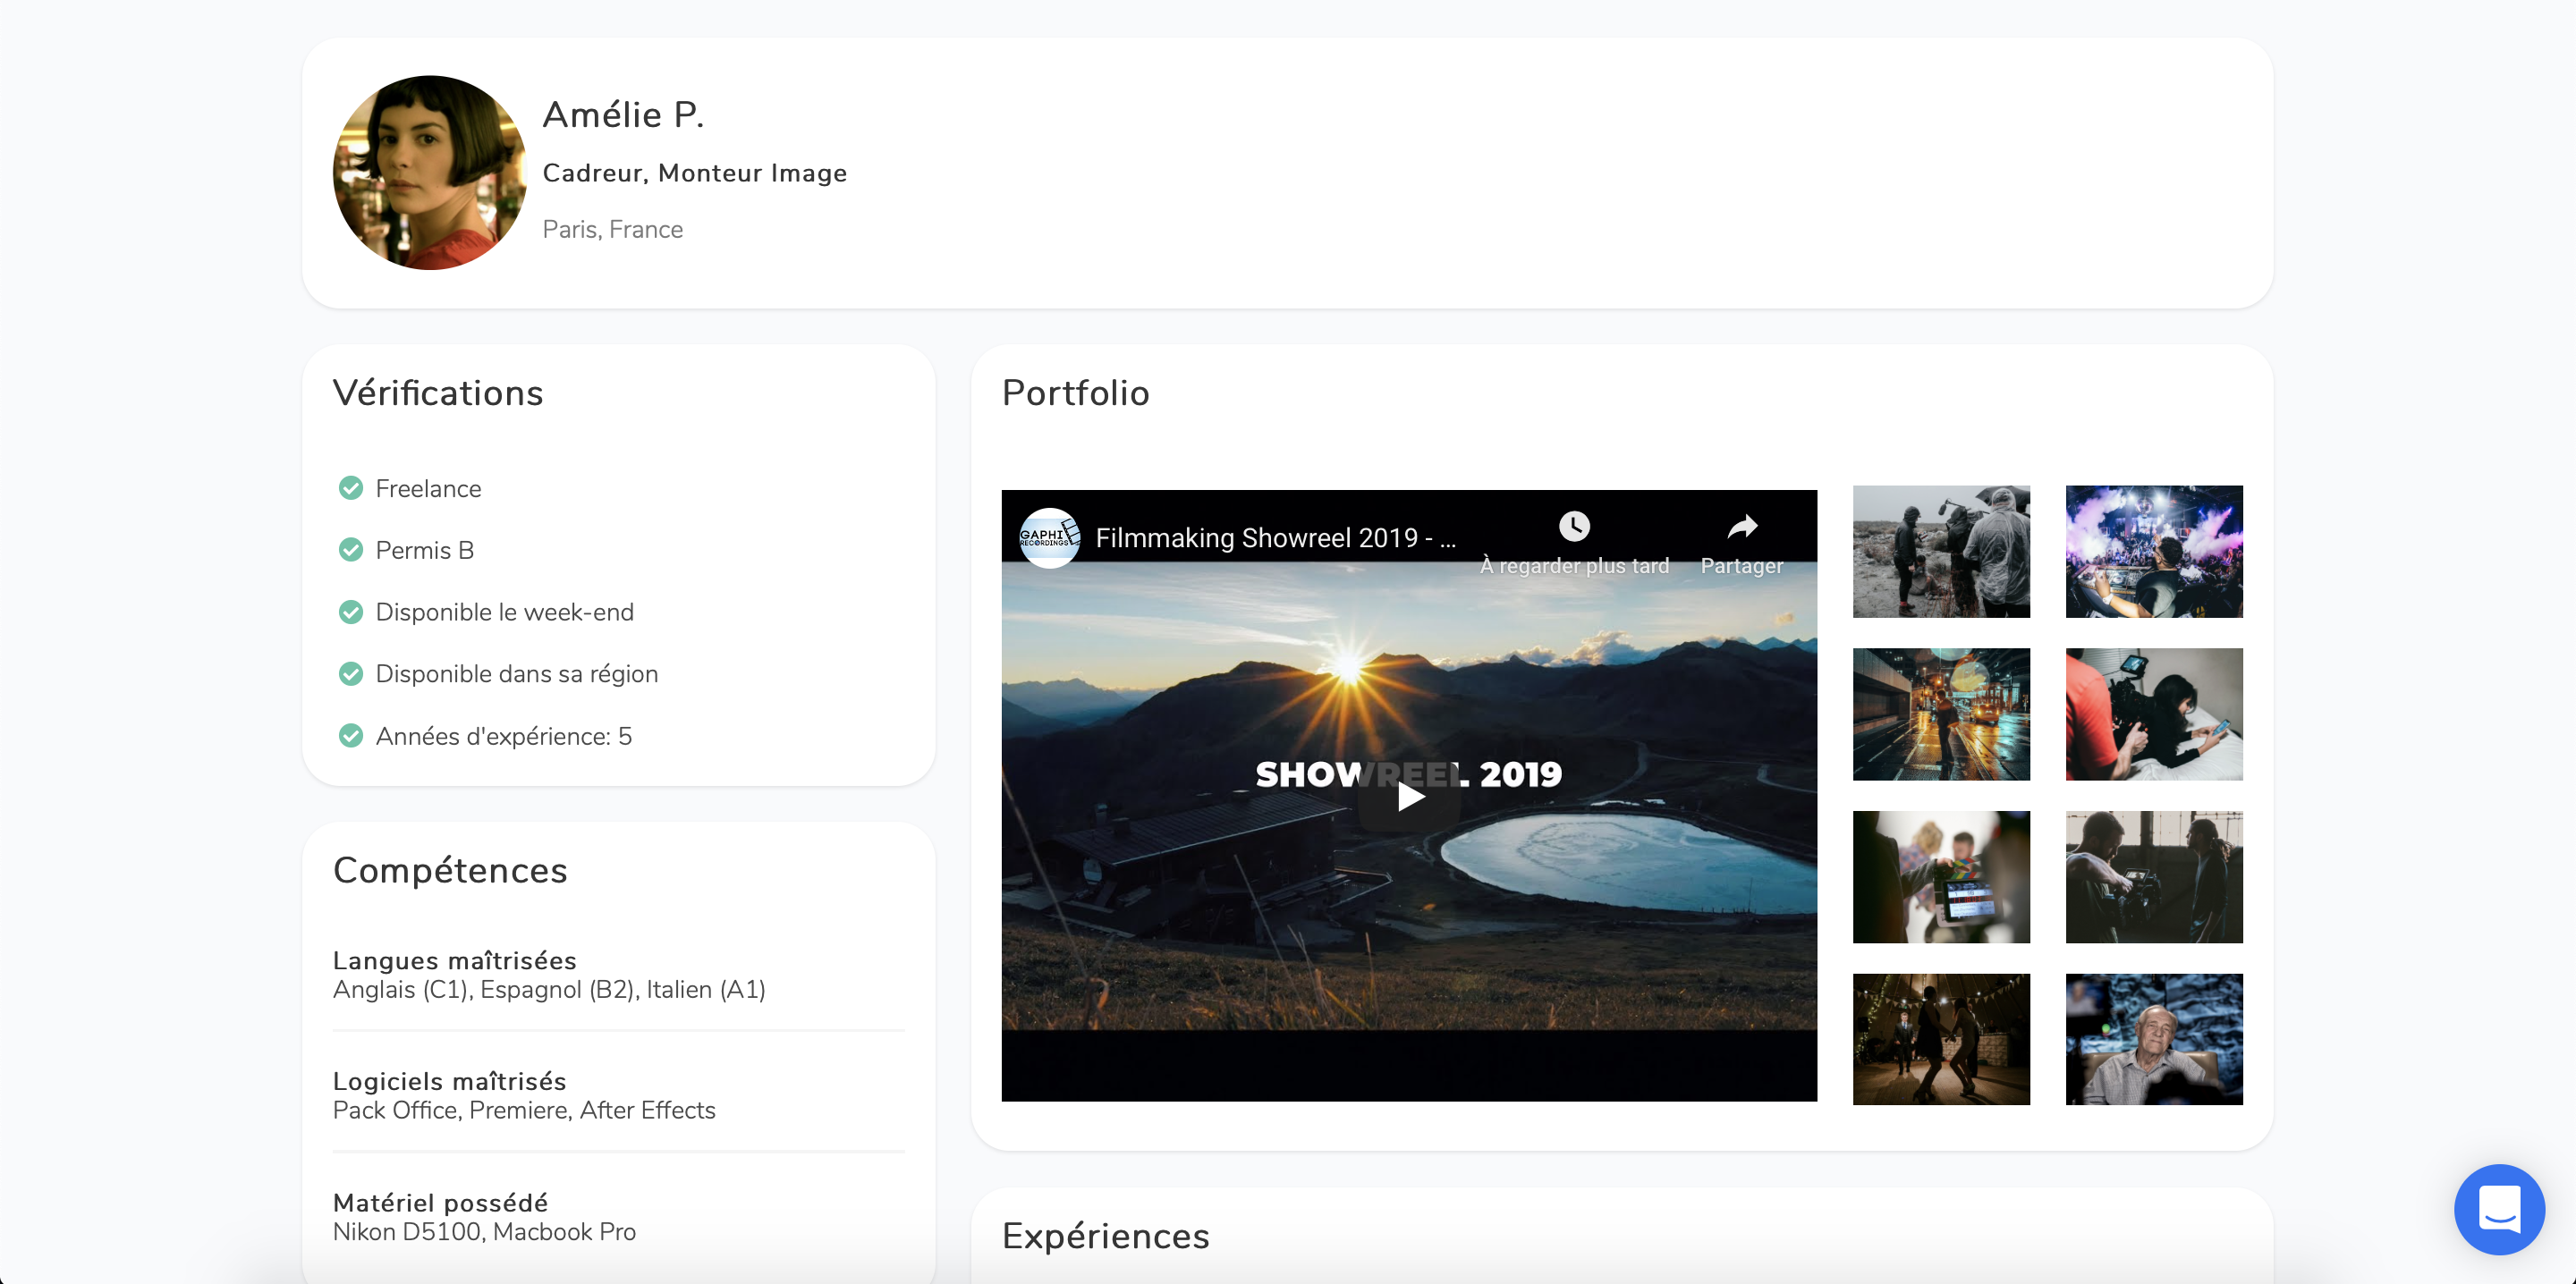Click the check icon beside Disponible le week-end

tap(351, 612)
